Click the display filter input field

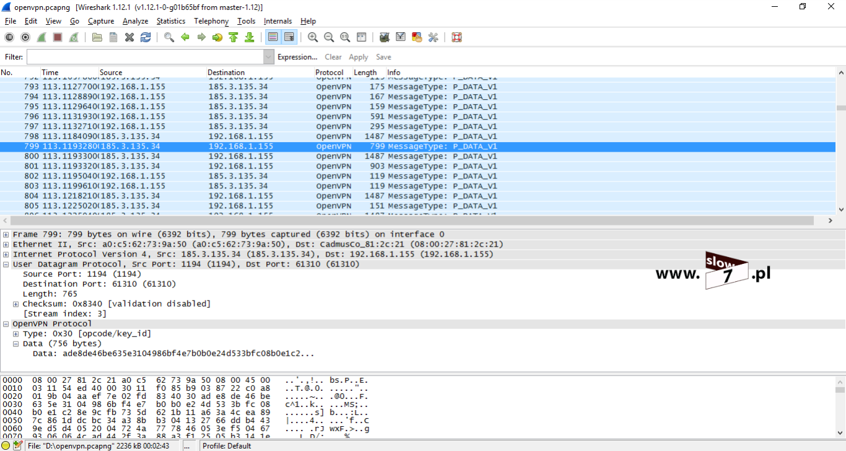(x=145, y=57)
